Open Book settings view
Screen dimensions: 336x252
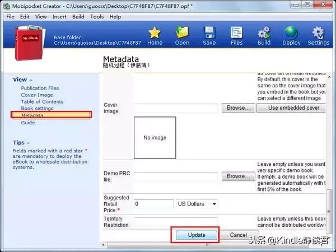37,108
